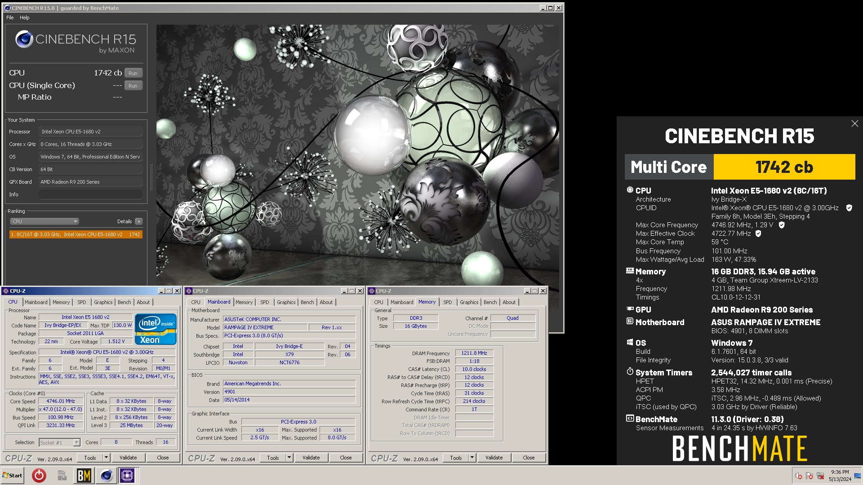Click the disconnected network tray icon
The height and width of the screenshot is (485, 863).
pos(820,476)
